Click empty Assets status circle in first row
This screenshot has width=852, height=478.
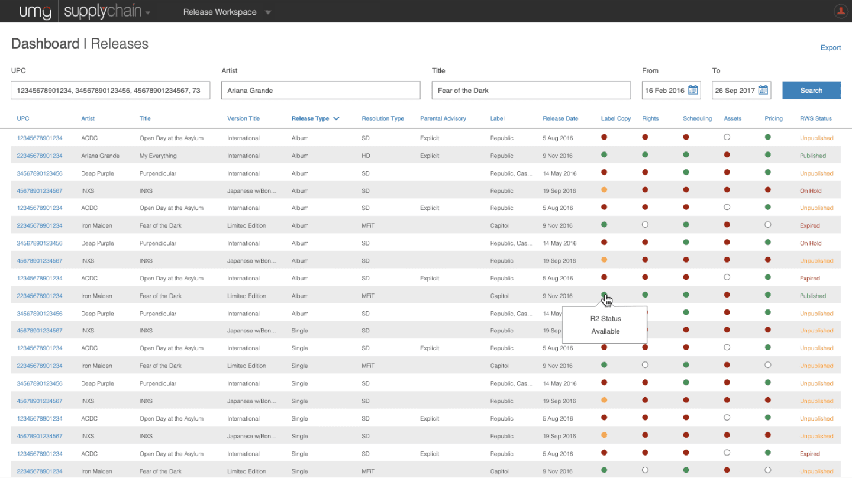tap(727, 137)
